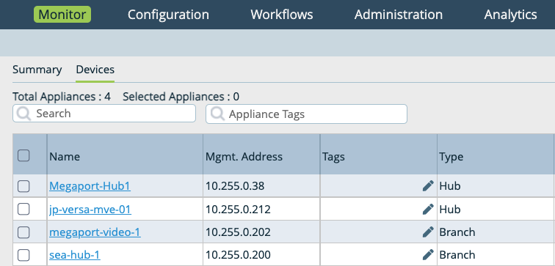The height and width of the screenshot is (266, 555).
Task: Edit tags for Megaport-Hub1 via pencil icon
Action: [x=428, y=186]
